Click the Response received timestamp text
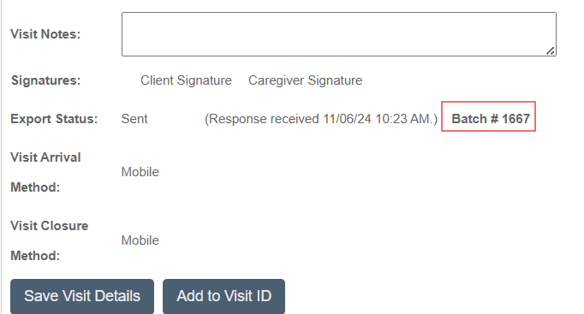This screenshot has height=314, width=584. point(321,119)
